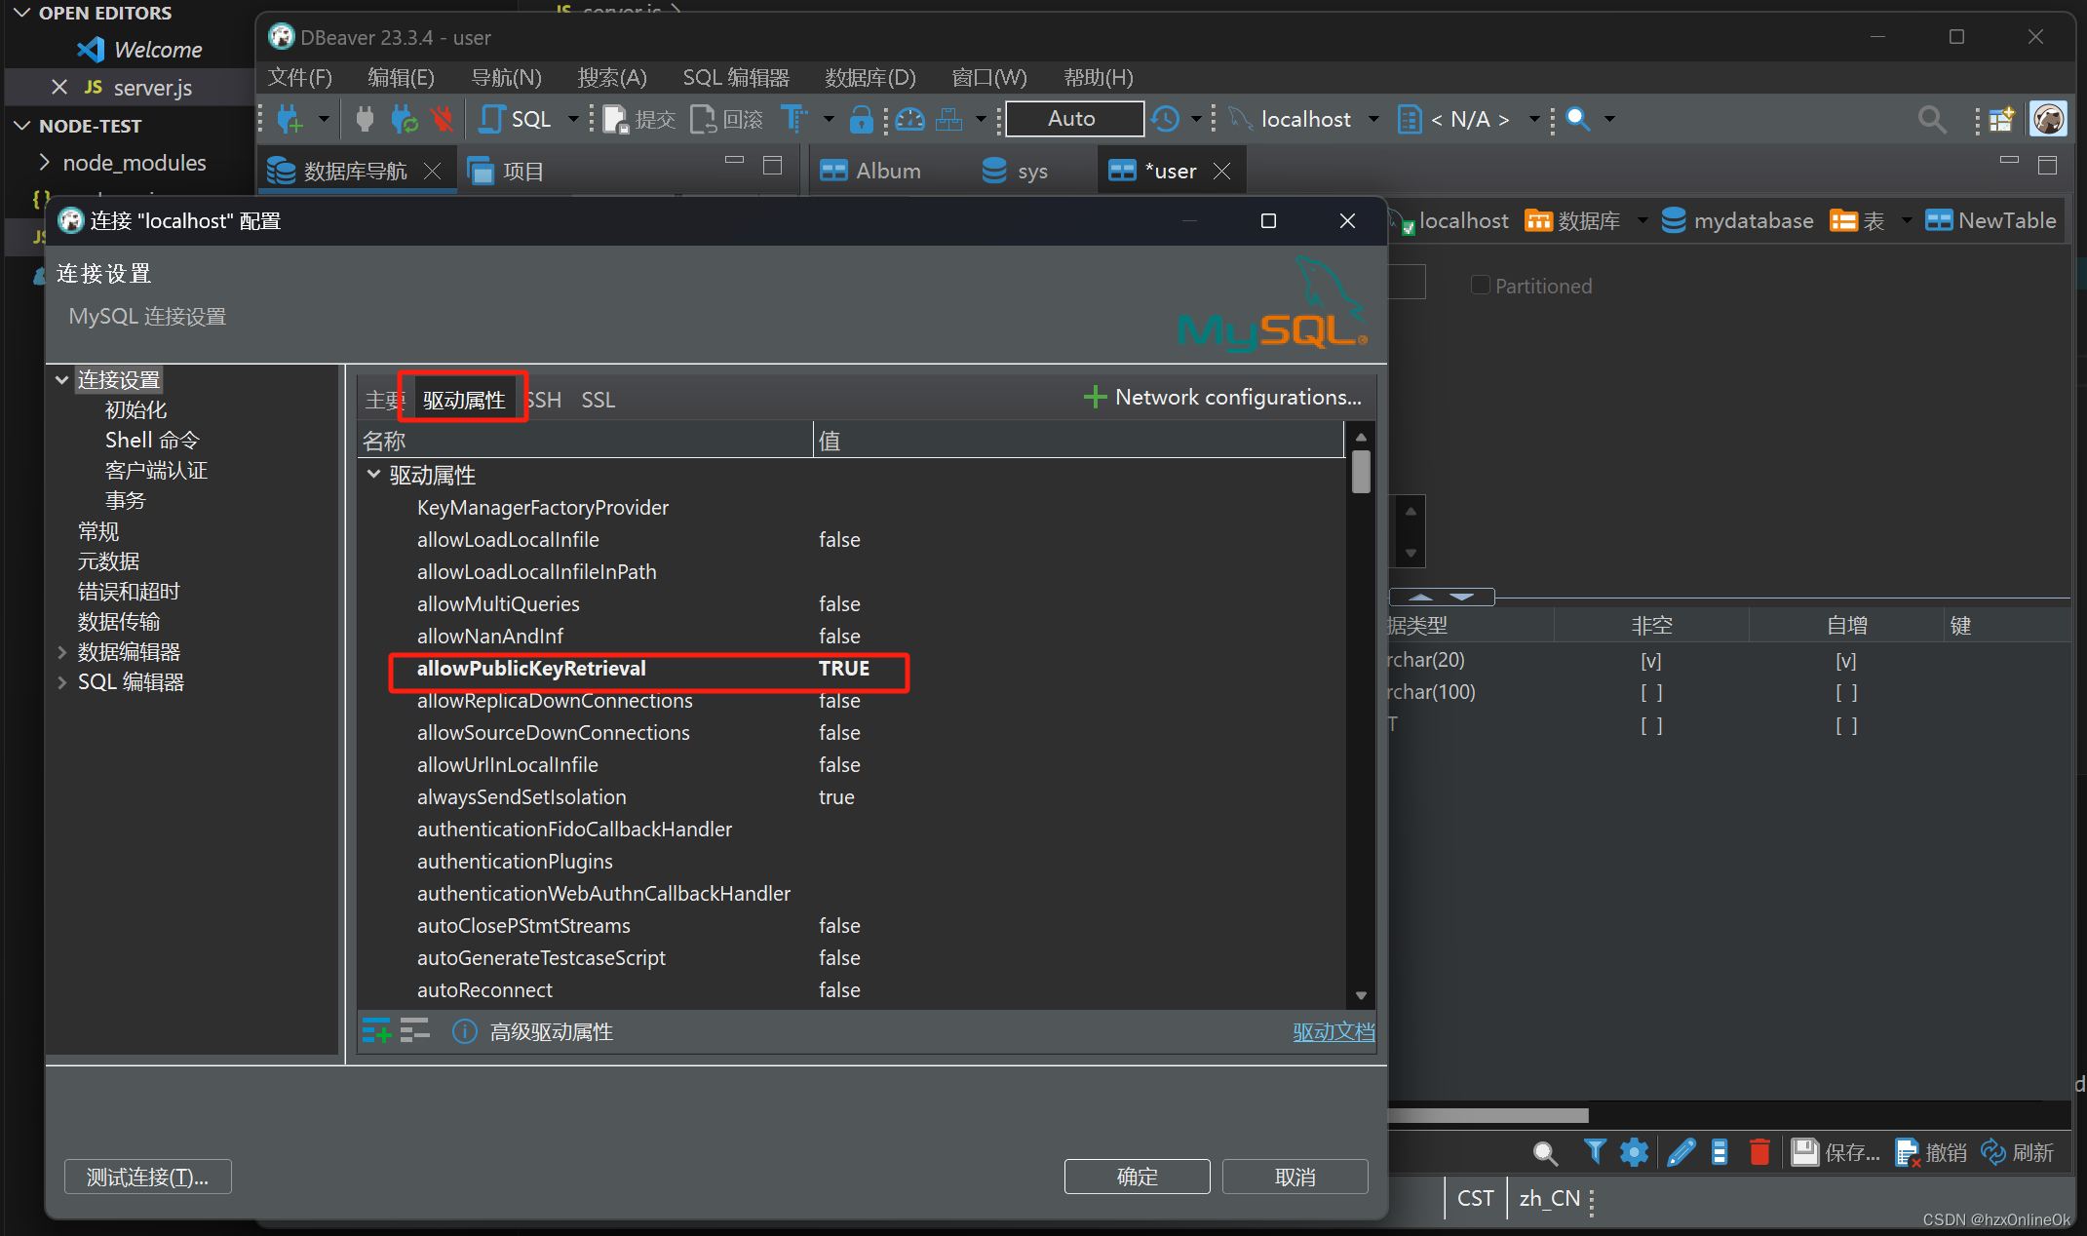Open the SQL button dropdown arrow
The height and width of the screenshot is (1236, 2087).
[573, 119]
